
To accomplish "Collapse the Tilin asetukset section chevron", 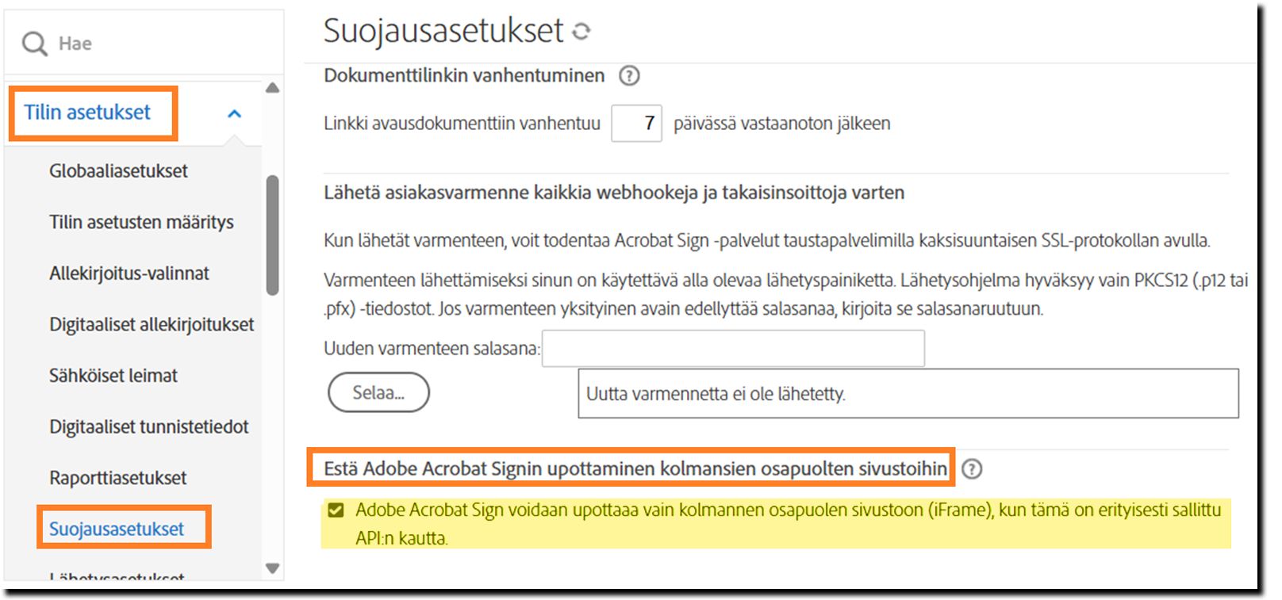I will click(x=234, y=114).
